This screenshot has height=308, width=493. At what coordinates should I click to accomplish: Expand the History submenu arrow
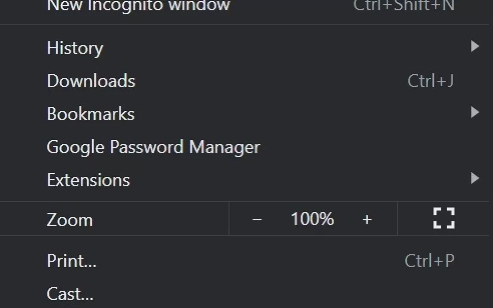tap(475, 46)
